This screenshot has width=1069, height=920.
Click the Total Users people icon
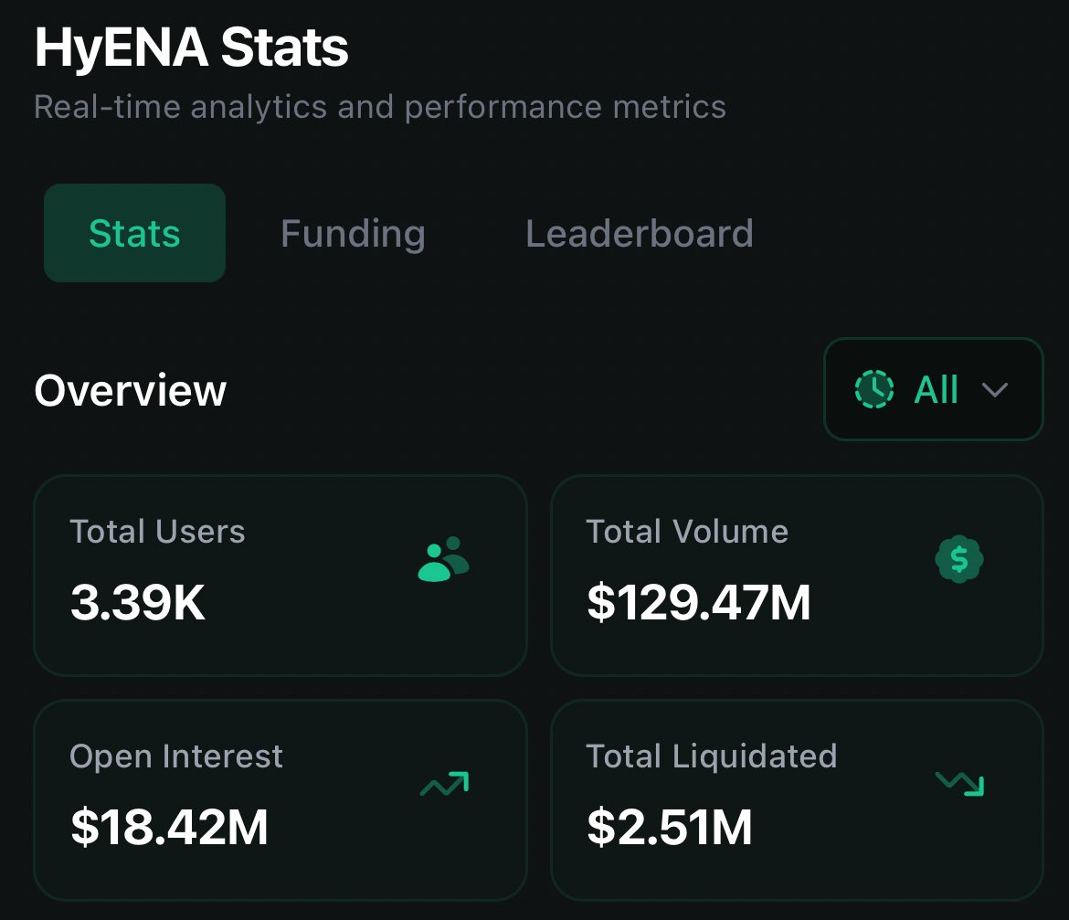coord(444,559)
